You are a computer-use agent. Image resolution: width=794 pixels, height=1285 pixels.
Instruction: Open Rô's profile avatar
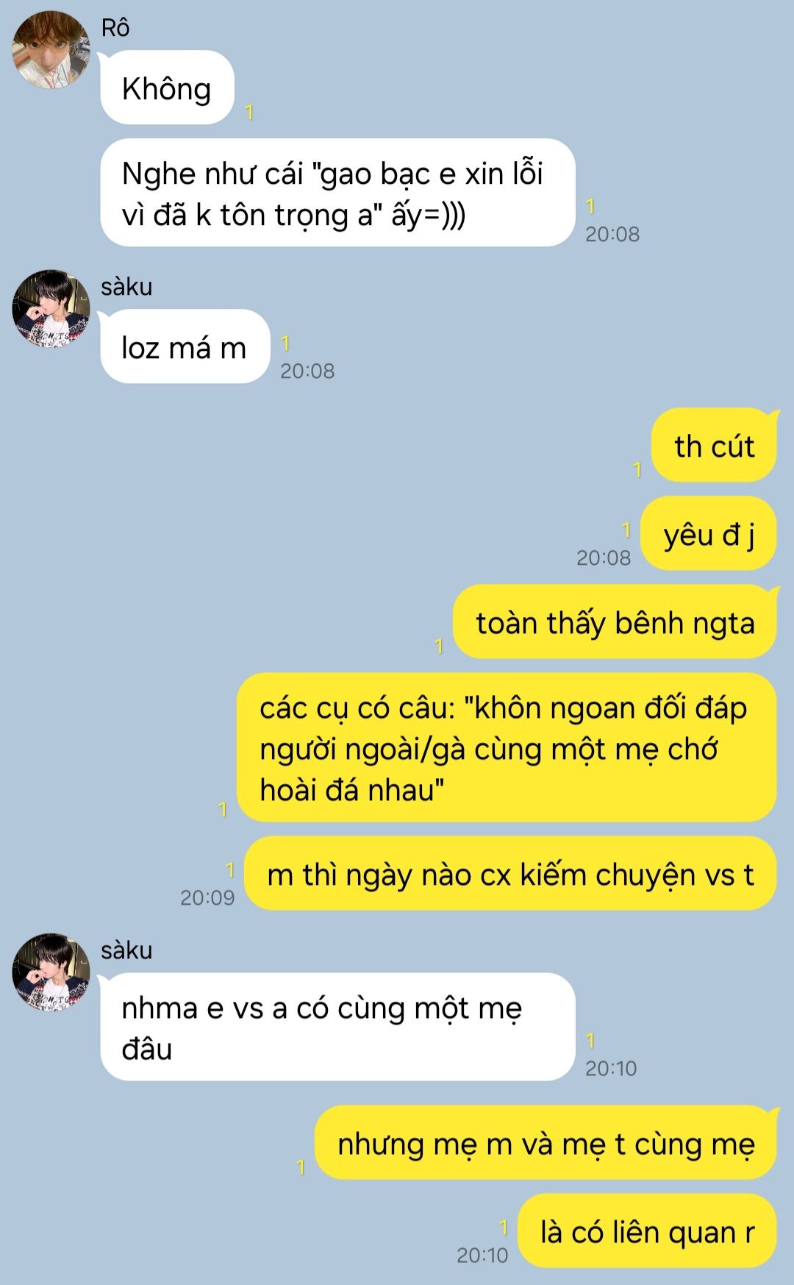tap(51, 49)
